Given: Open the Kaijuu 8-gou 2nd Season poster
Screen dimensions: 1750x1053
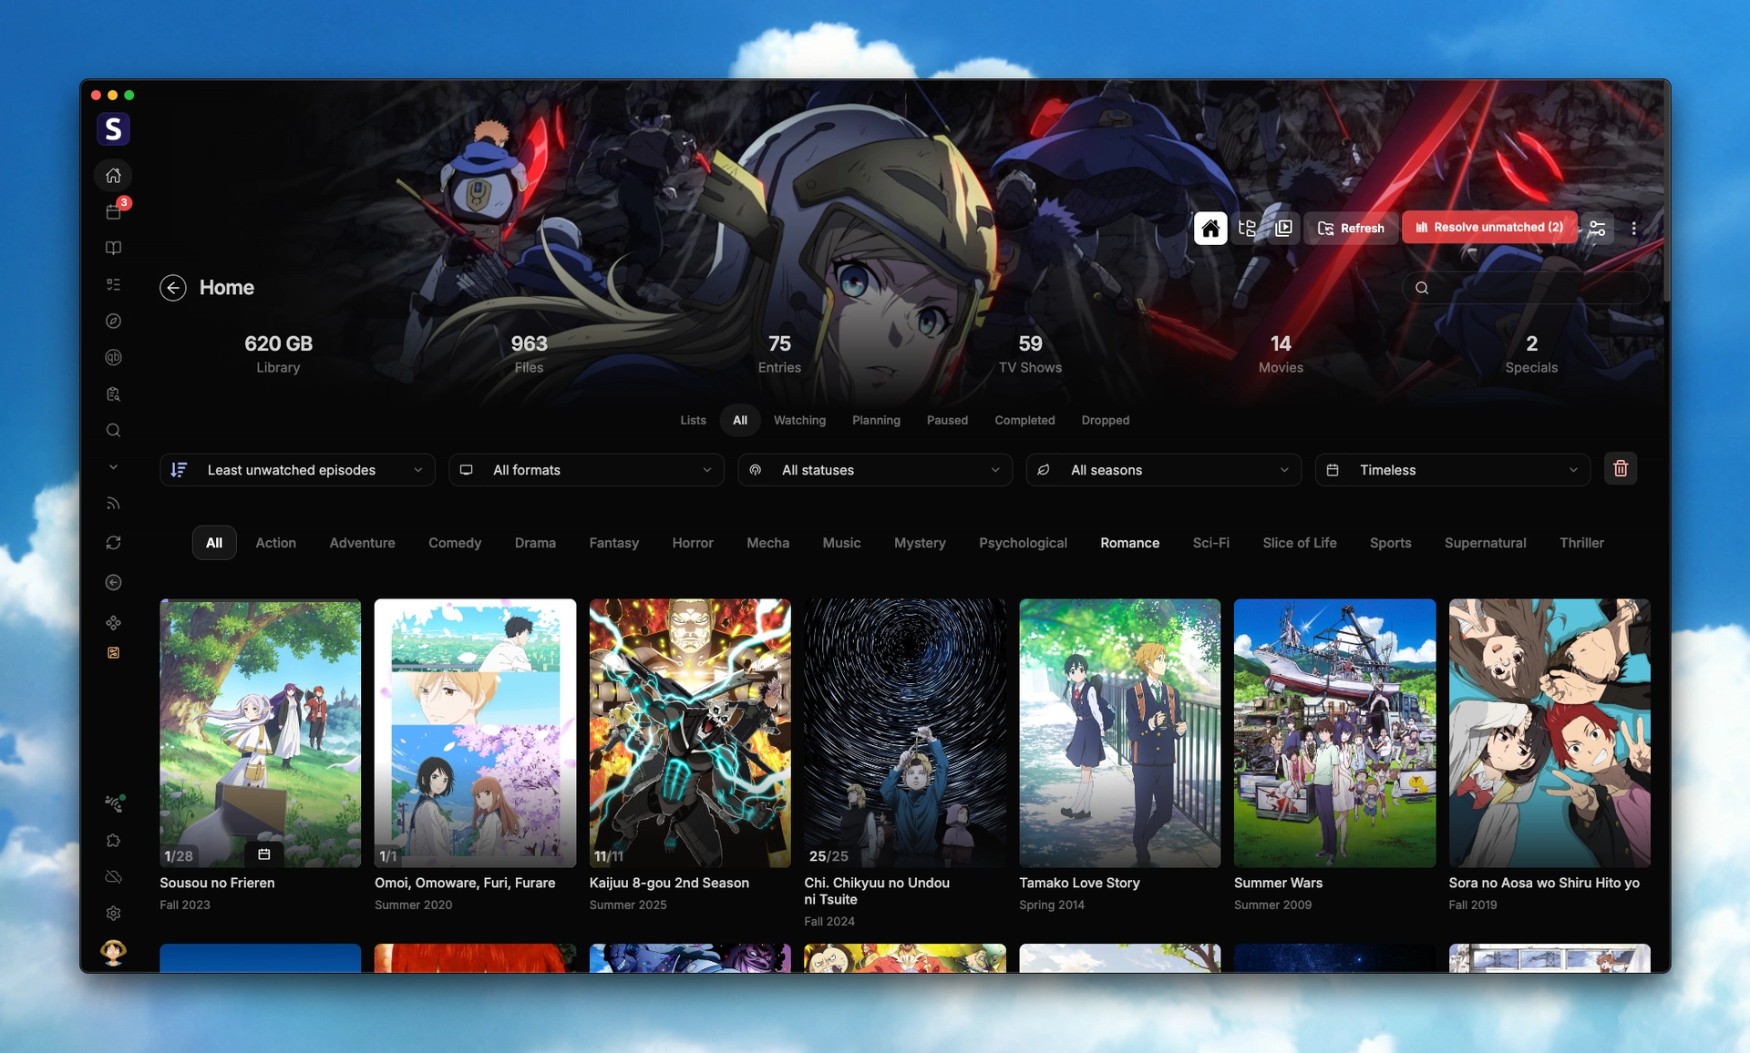Looking at the screenshot, I should pos(690,733).
